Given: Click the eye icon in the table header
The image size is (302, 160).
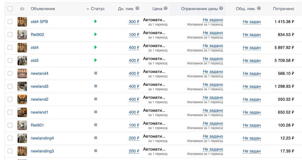Looking at the screenshot, I should (x=22, y=9).
